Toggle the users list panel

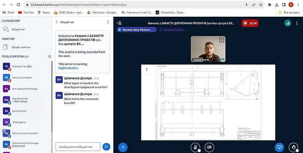click(119, 23)
